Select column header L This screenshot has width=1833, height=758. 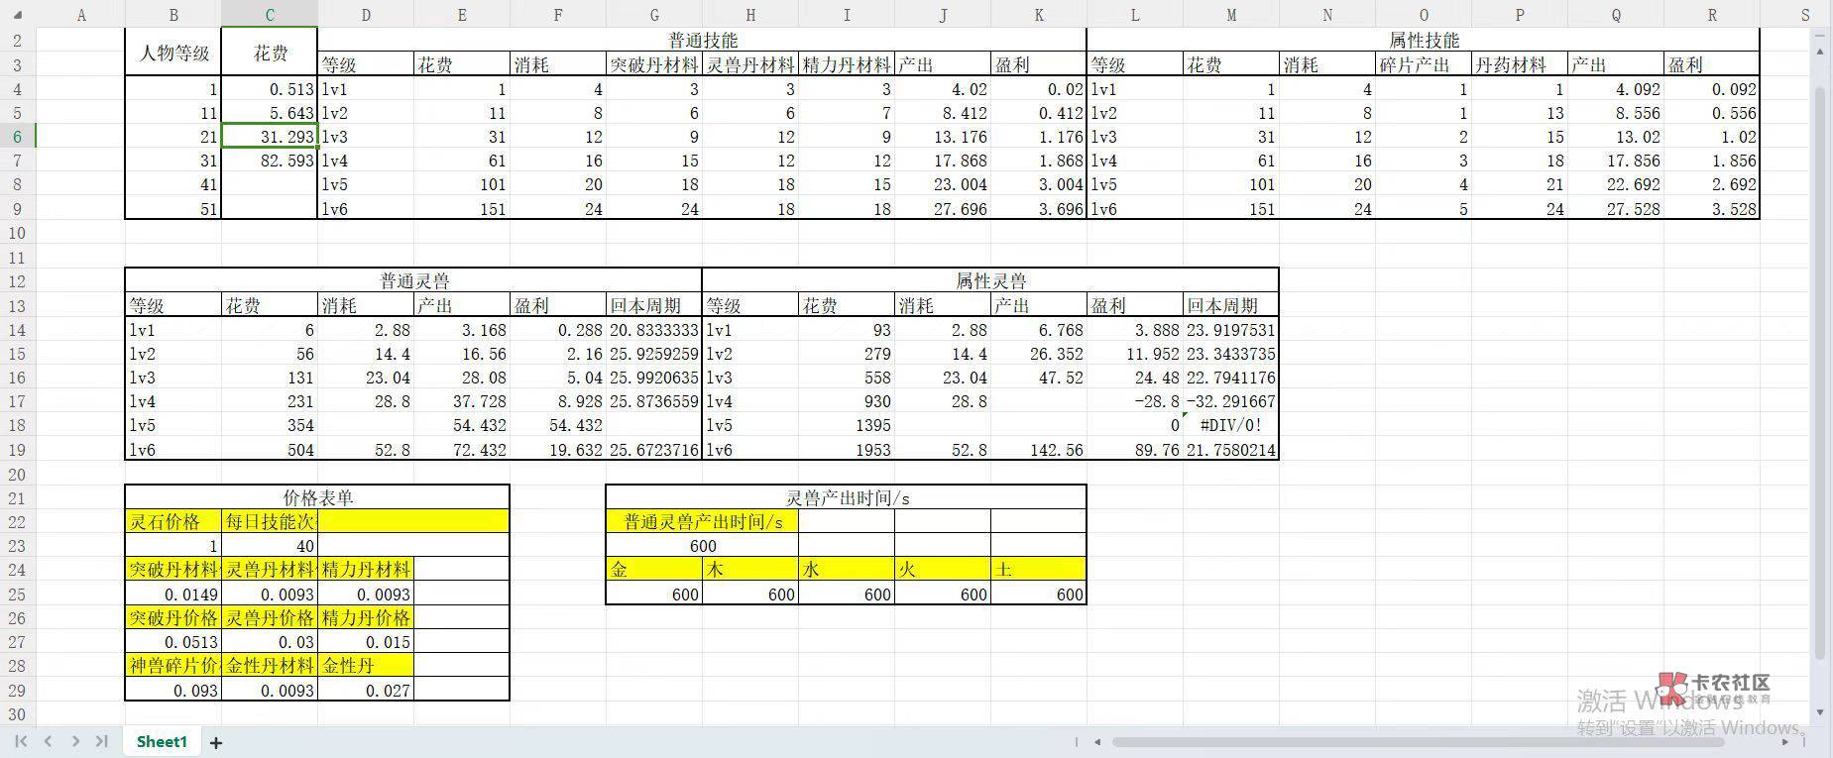[1135, 15]
